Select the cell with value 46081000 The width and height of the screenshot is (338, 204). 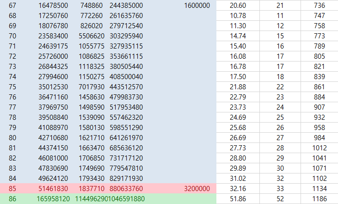click(53, 158)
